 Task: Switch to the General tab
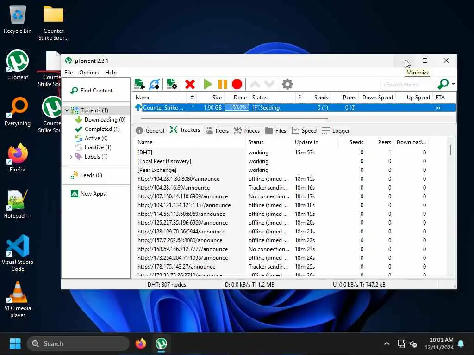(x=150, y=130)
